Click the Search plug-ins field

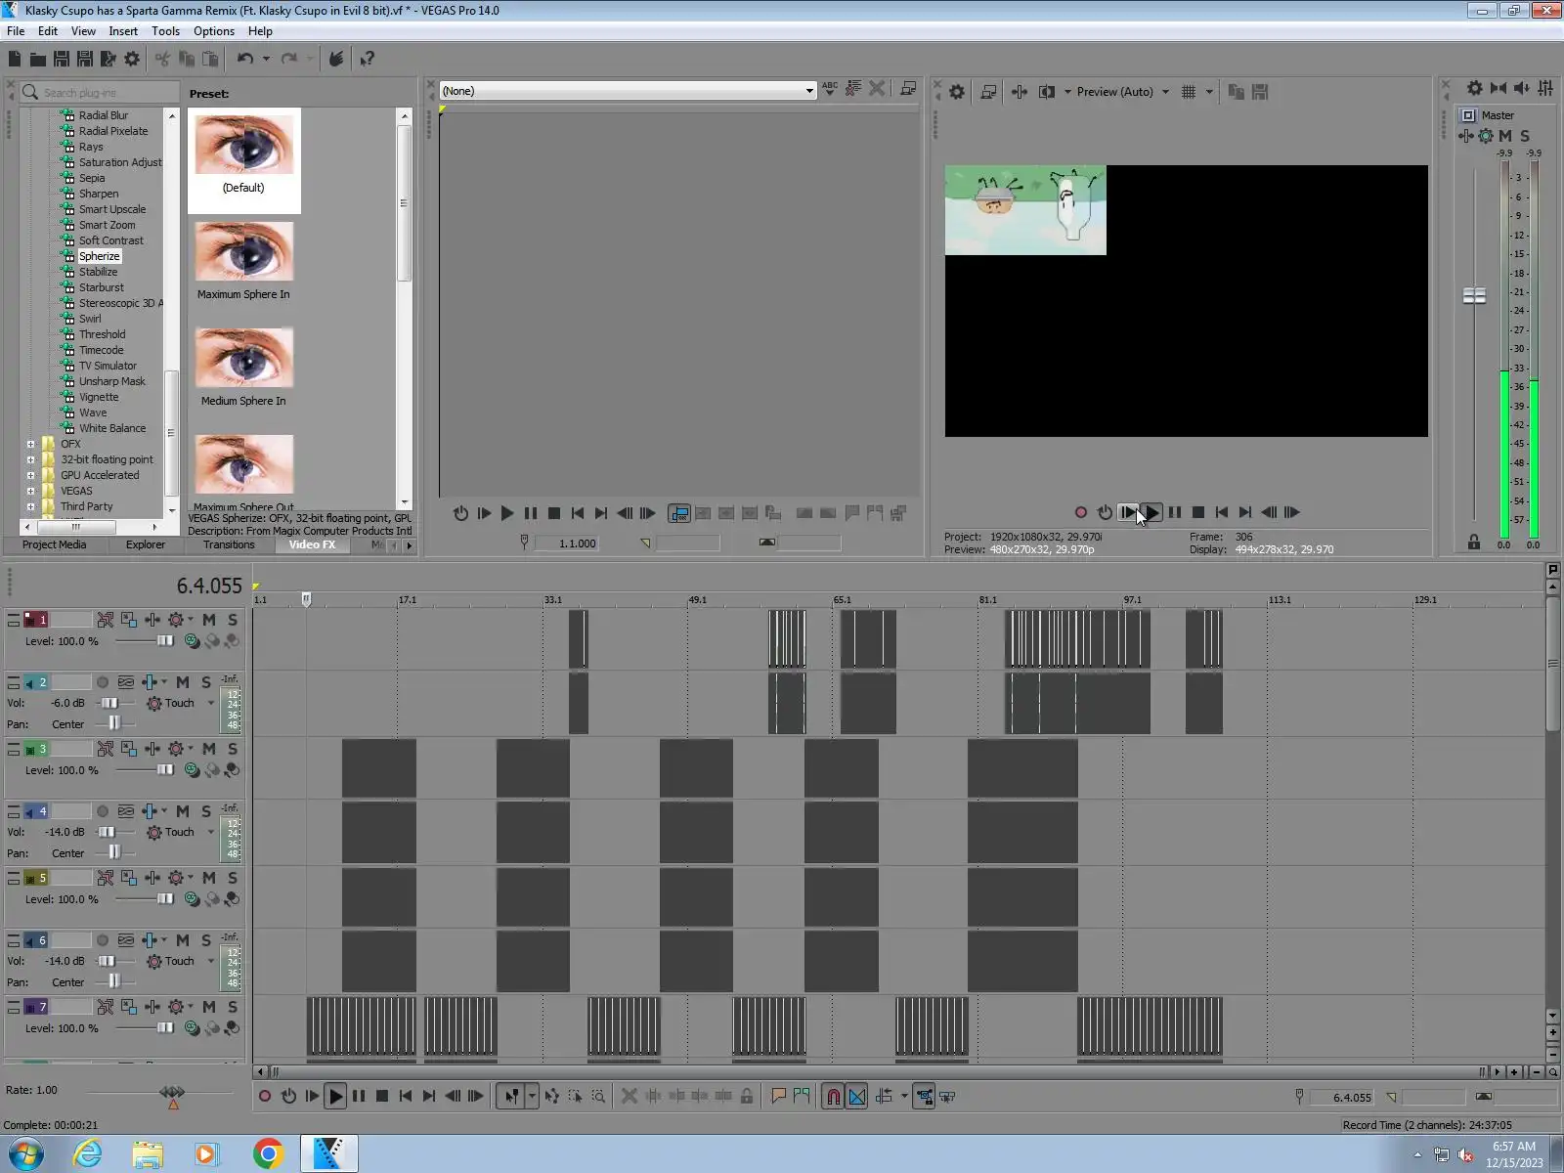101,92
